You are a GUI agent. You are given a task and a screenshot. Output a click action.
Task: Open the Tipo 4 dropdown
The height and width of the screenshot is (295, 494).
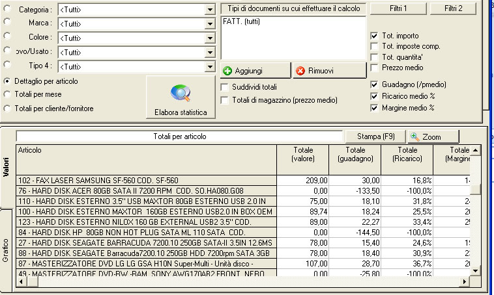coord(210,67)
